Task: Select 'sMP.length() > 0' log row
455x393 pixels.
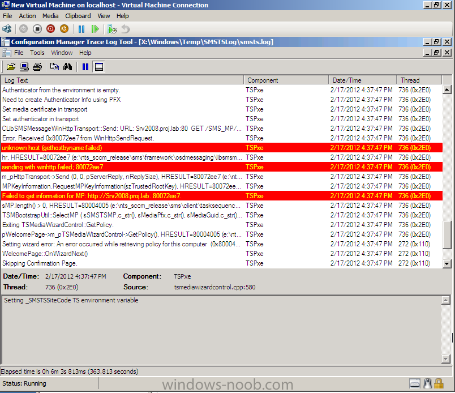Action: coord(222,206)
